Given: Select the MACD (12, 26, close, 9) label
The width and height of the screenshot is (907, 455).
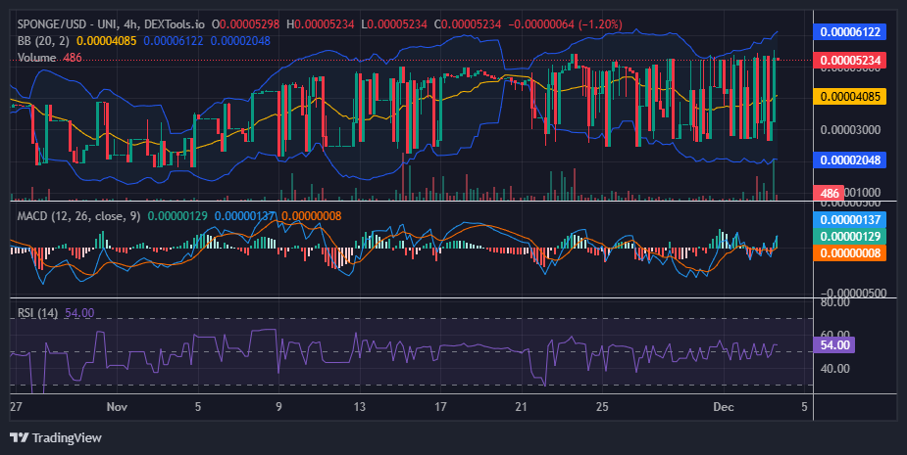Looking at the screenshot, I should (x=78, y=216).
